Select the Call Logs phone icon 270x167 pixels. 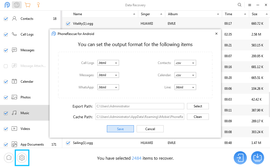pyautogui.click(x=14, y=34)
